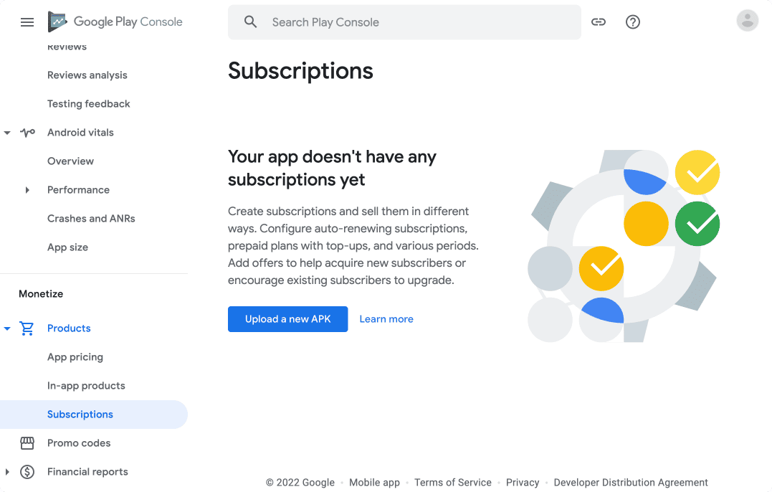Click the Upload a new APK button

(287, 319)
